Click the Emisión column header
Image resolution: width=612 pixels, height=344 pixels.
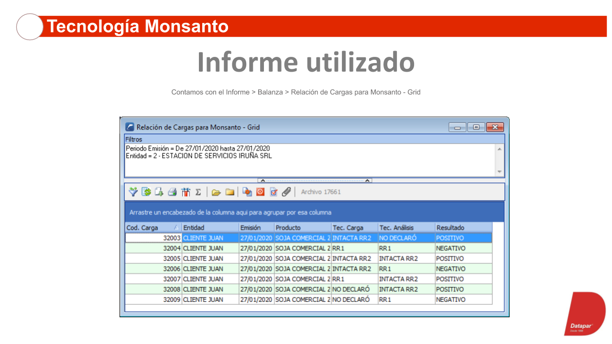pos(257,228)
